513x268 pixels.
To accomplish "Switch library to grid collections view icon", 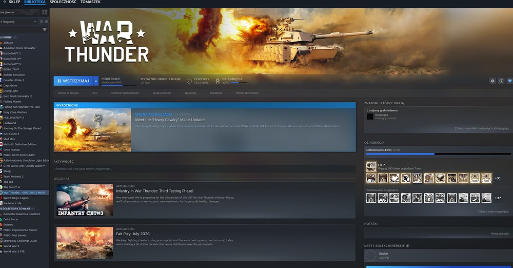I will pyautogui.click(x=45, y=12).
